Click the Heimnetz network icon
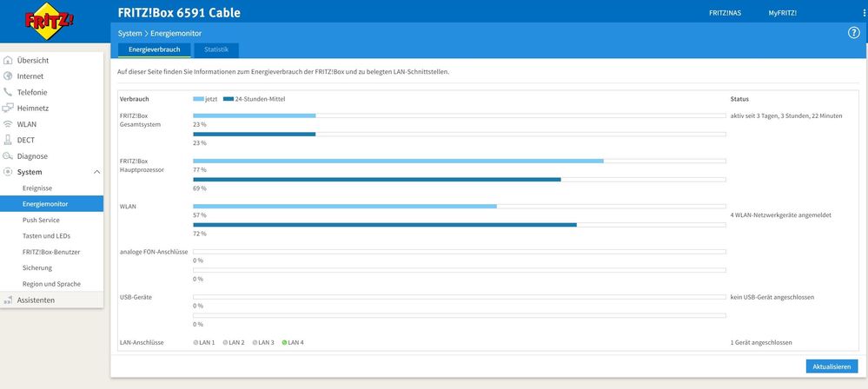868x389 pixels. coord(8,108)
